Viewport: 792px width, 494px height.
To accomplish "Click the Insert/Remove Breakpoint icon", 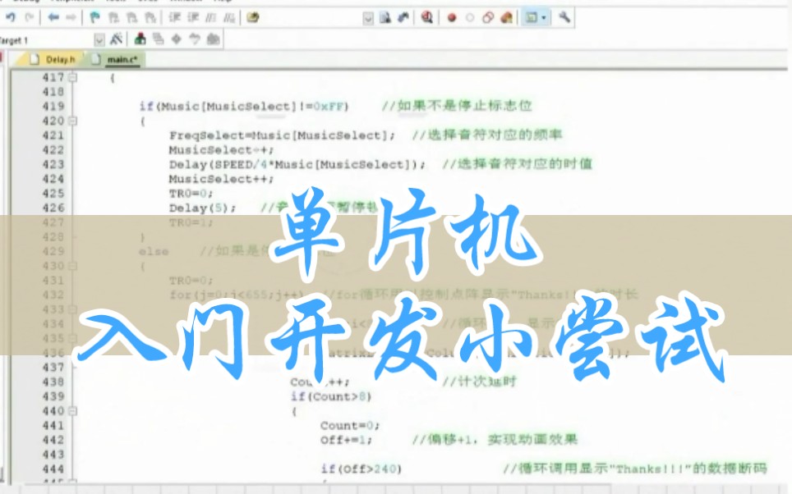I will pos(451,18).
